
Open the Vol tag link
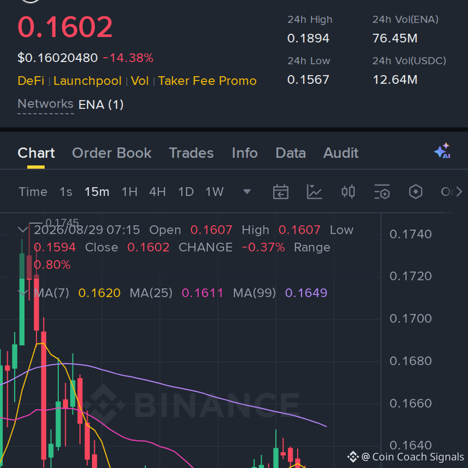coord(140,81)
